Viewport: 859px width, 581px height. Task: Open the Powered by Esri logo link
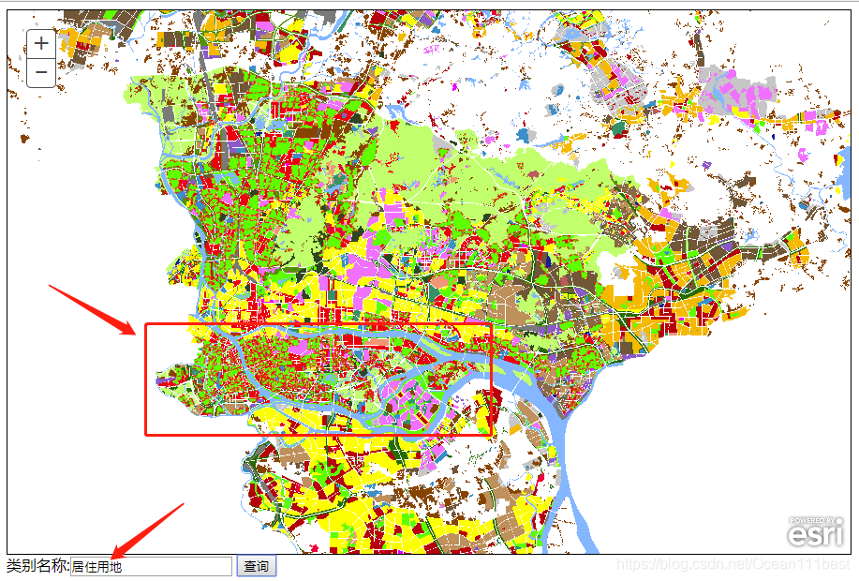pyautogui.click(x=816, y=531)
